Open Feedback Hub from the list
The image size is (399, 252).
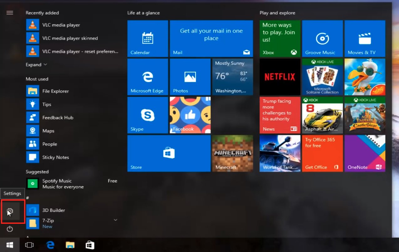click(72, 118)
